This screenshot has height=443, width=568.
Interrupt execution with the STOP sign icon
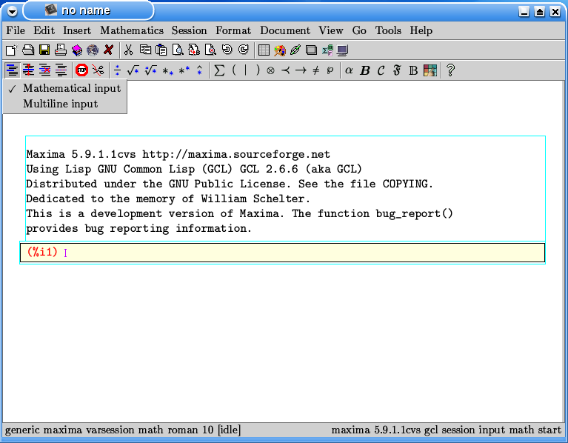(82, 70)
